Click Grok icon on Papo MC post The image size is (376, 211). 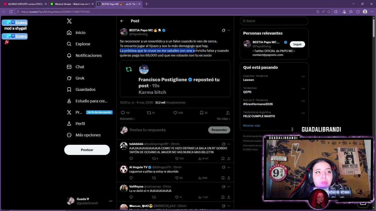point(224,30)
